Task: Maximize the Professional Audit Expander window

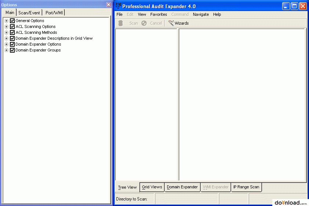Action: 294,6
